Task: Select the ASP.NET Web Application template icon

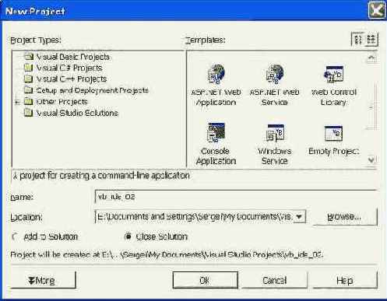Action: tap(216, 74)
